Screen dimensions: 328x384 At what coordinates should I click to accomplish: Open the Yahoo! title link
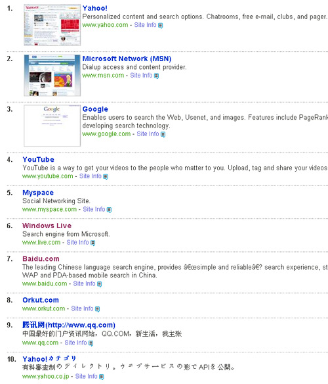tap(95, 8)
